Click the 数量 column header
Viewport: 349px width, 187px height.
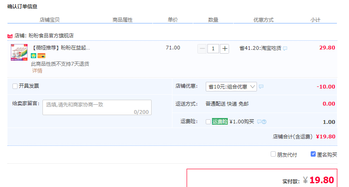(x=213, y=20)
